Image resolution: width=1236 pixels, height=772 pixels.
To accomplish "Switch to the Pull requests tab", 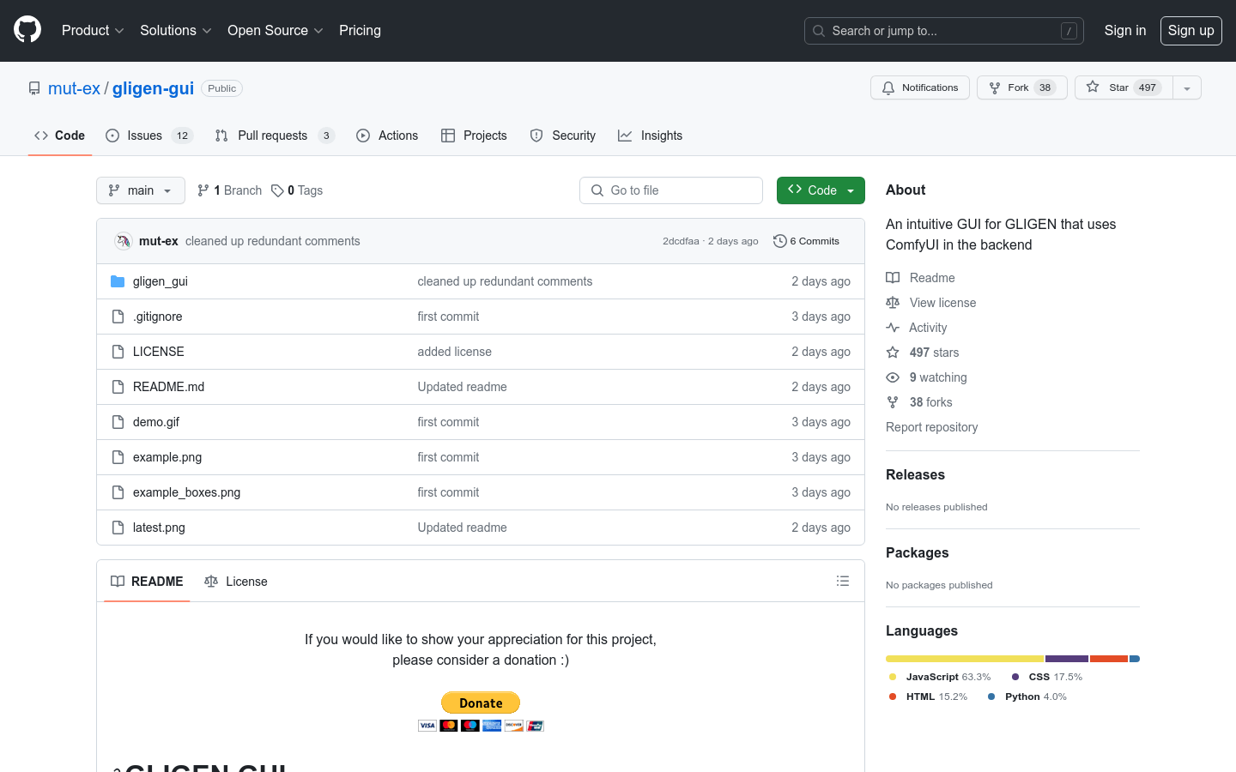I will point(275,136).
